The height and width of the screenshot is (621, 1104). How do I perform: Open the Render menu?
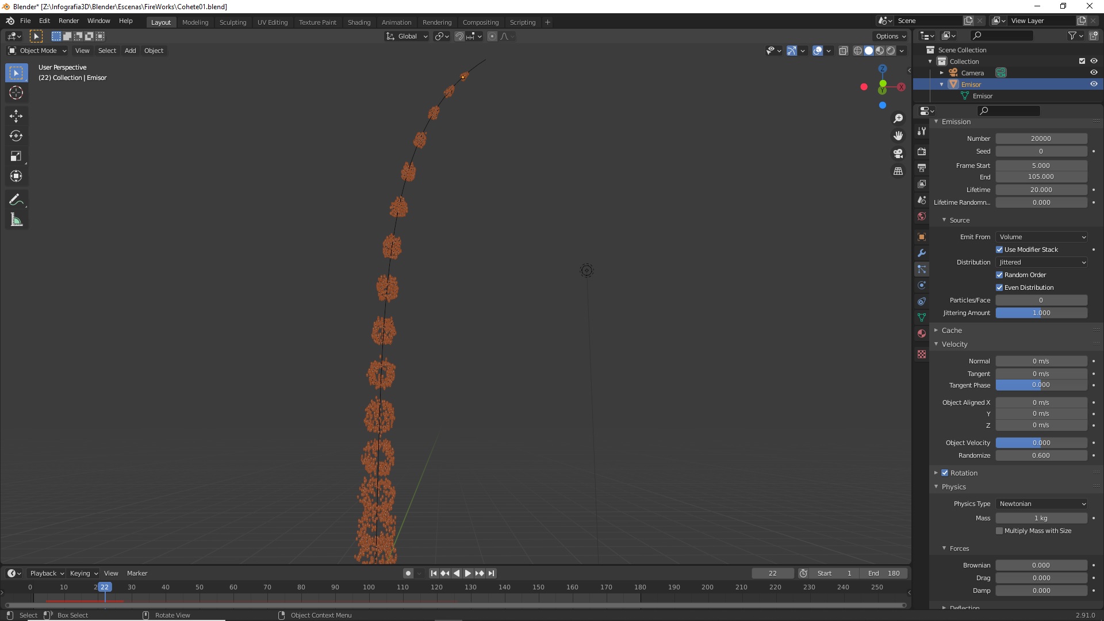[x=68, y=21]
